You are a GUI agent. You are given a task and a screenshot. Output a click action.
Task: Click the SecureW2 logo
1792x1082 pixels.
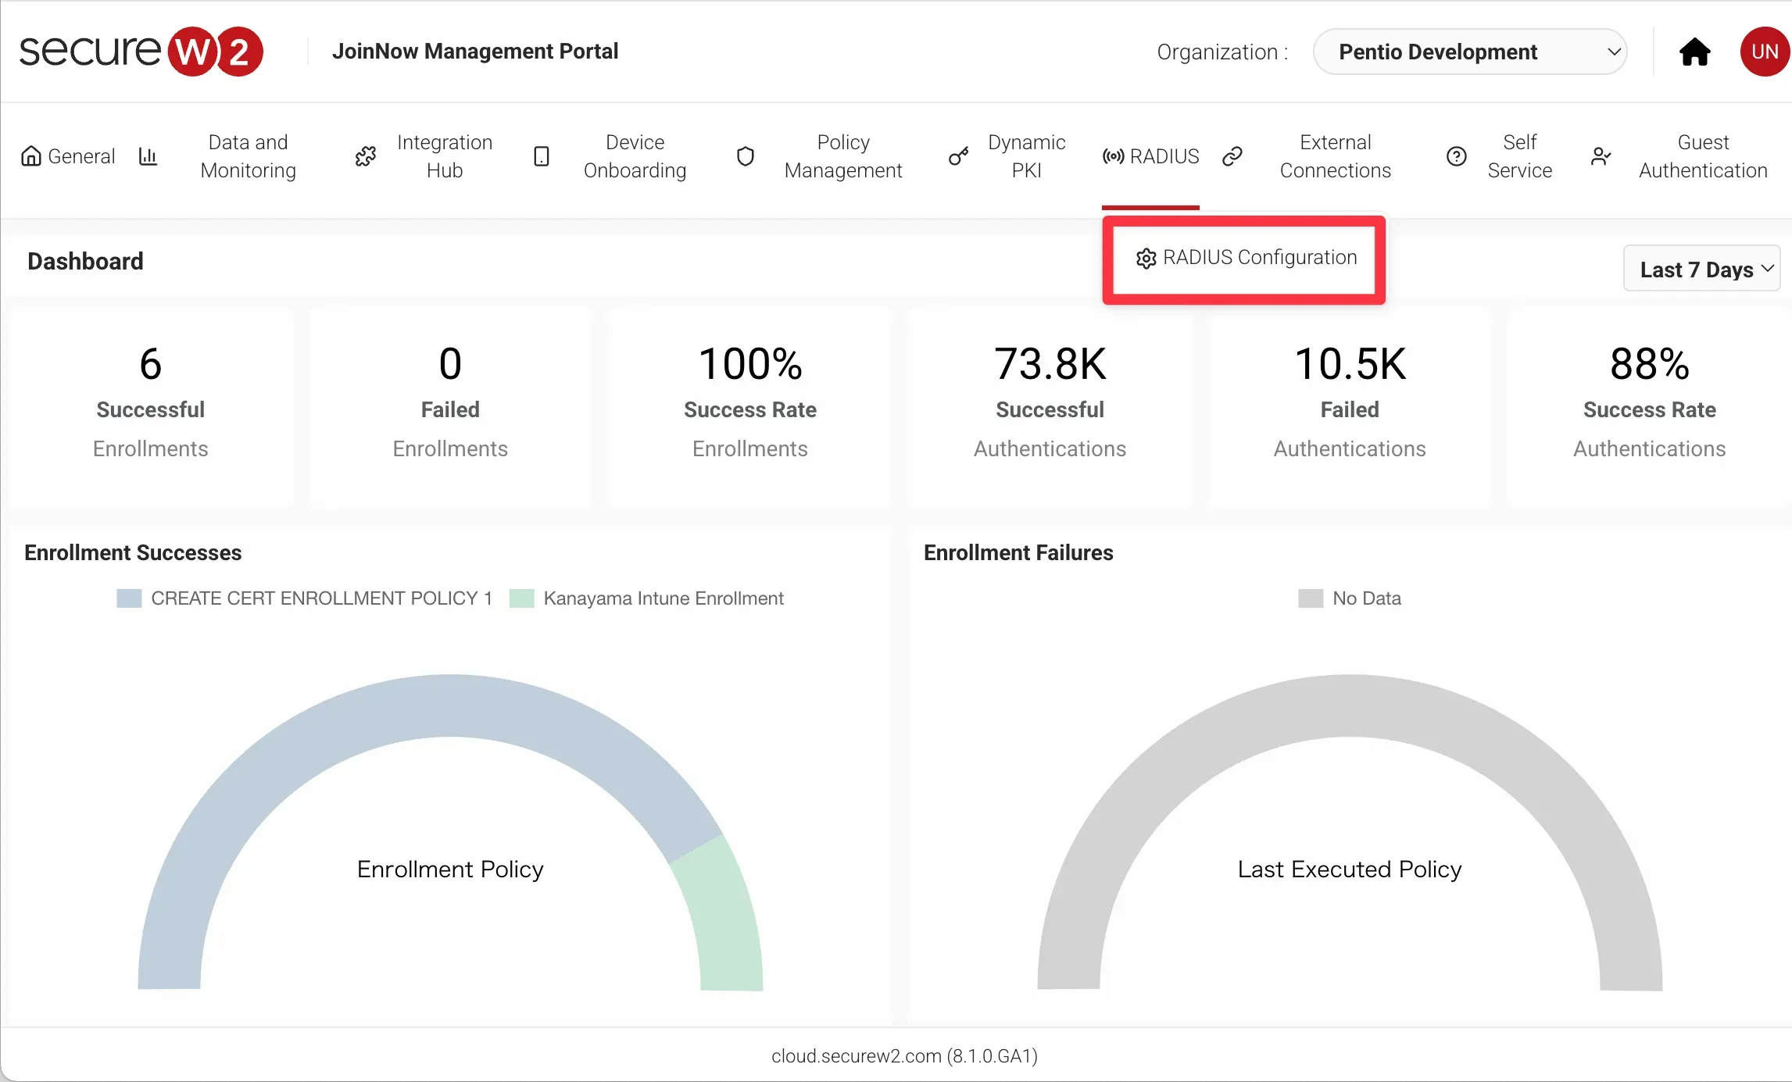(x=141, y=52)
